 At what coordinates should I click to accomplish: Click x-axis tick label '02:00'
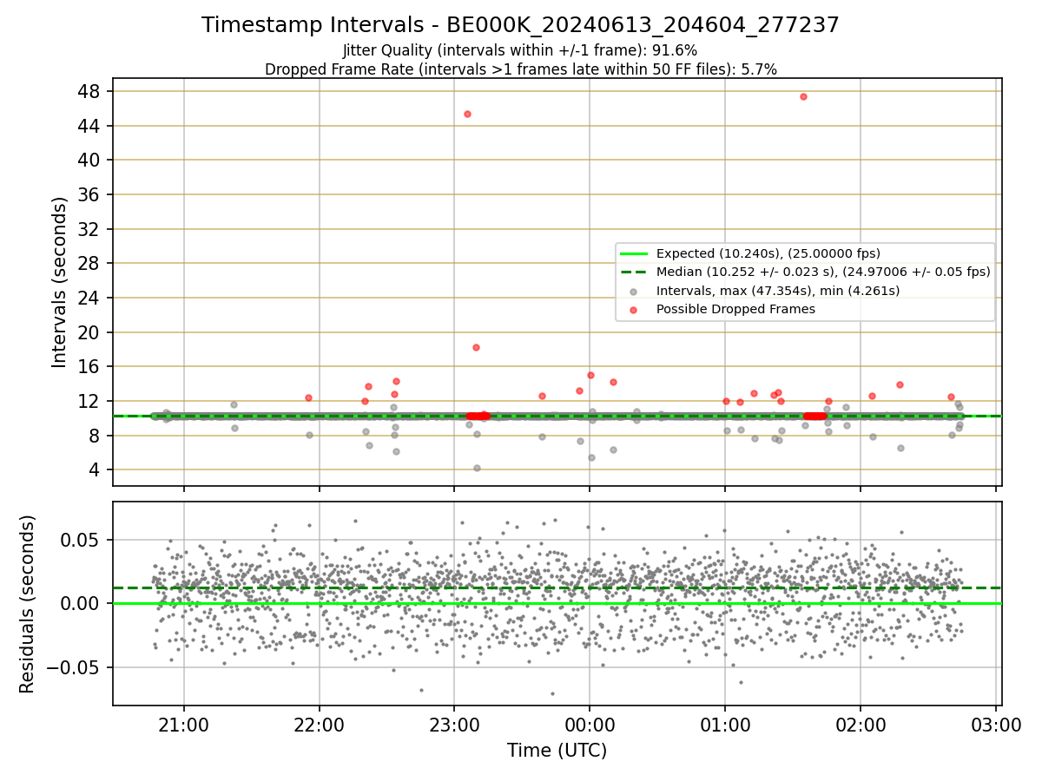pos(861,724)
